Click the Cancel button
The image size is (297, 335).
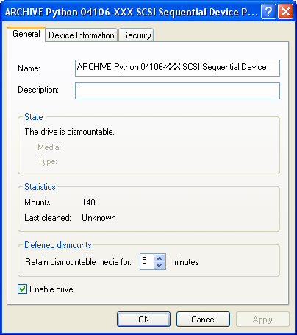(x=203, y=320)
